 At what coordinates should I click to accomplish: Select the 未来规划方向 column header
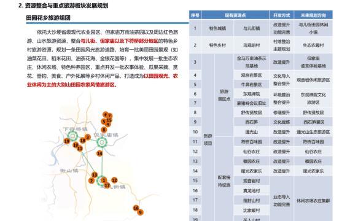[313, 15]
